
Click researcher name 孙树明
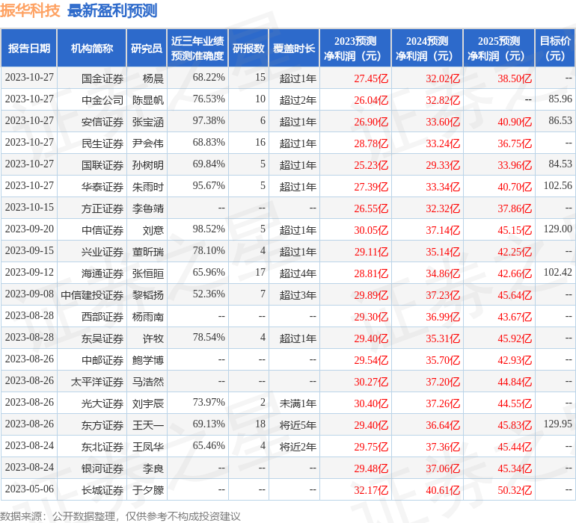(148, 165)
